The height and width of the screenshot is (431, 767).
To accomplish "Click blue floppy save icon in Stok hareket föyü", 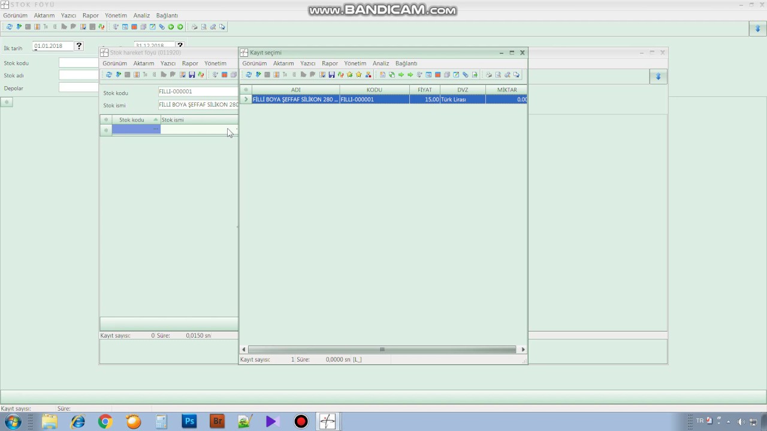I will (x=192, y=75).
